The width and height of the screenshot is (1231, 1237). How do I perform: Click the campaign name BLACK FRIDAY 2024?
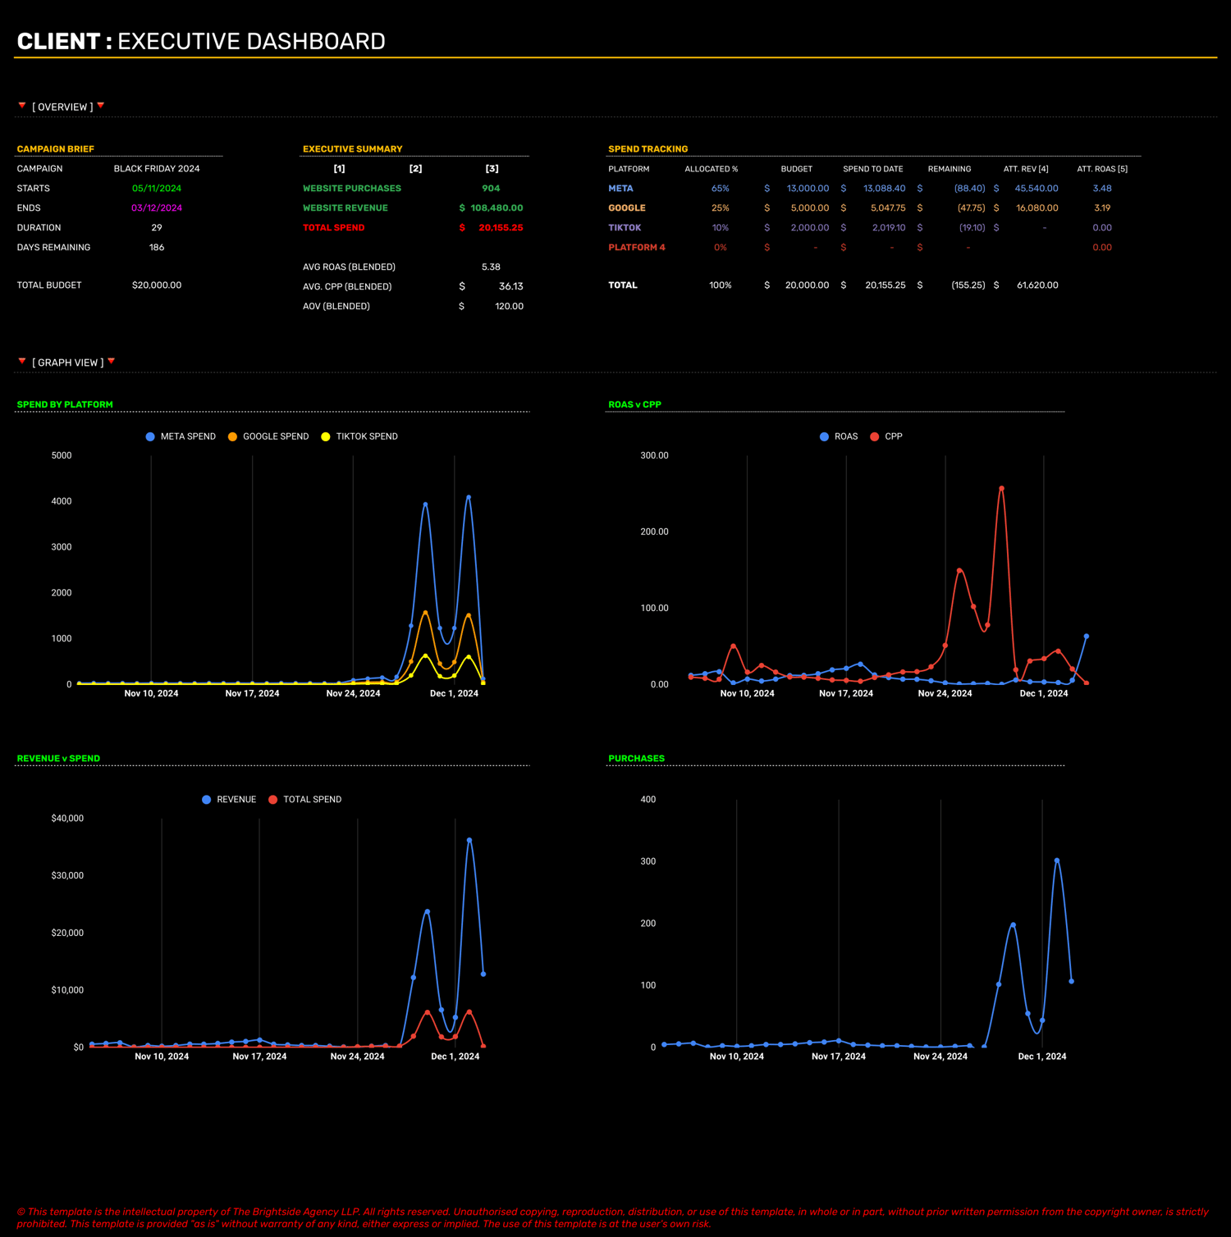tap(157, 169)
